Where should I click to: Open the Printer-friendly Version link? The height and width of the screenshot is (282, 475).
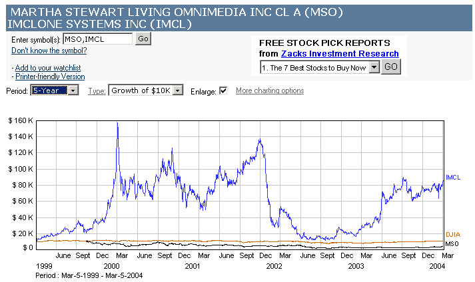point(50,76)
